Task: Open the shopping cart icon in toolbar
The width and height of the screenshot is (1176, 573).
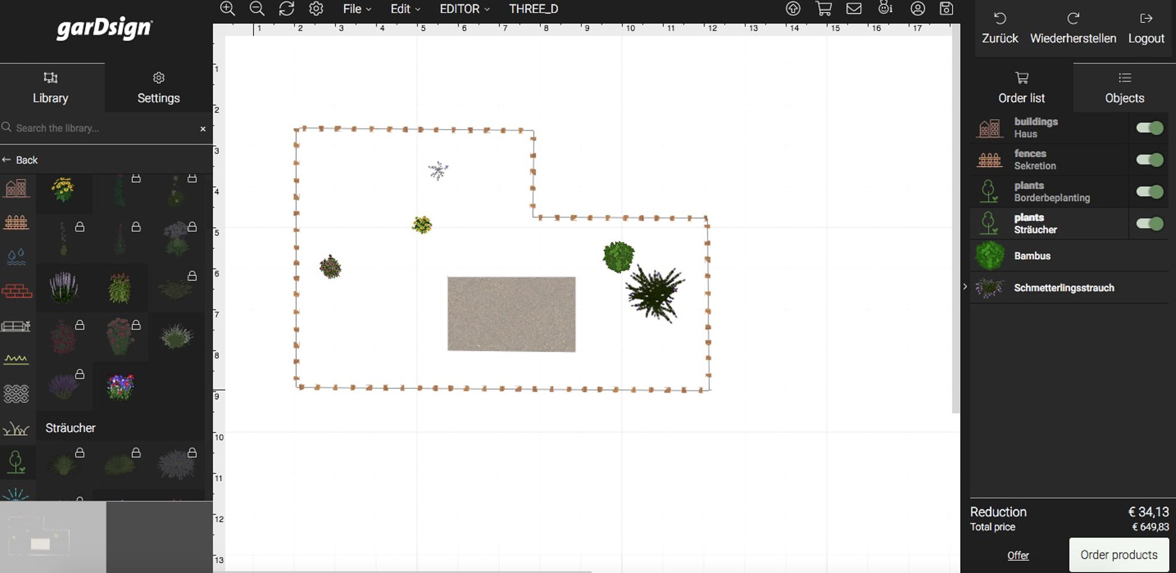Action: coord(823,9)
